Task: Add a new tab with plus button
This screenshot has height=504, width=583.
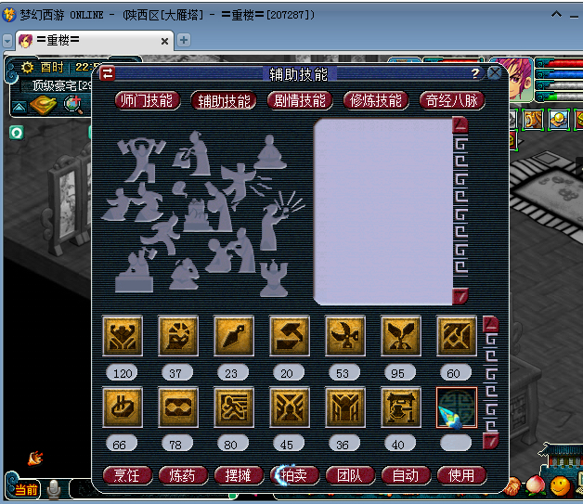Action: (184, 40)
